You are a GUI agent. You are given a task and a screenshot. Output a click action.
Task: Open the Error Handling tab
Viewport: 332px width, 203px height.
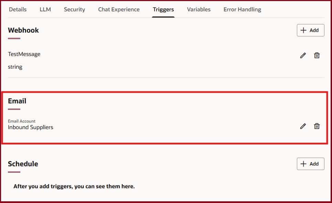242,9
